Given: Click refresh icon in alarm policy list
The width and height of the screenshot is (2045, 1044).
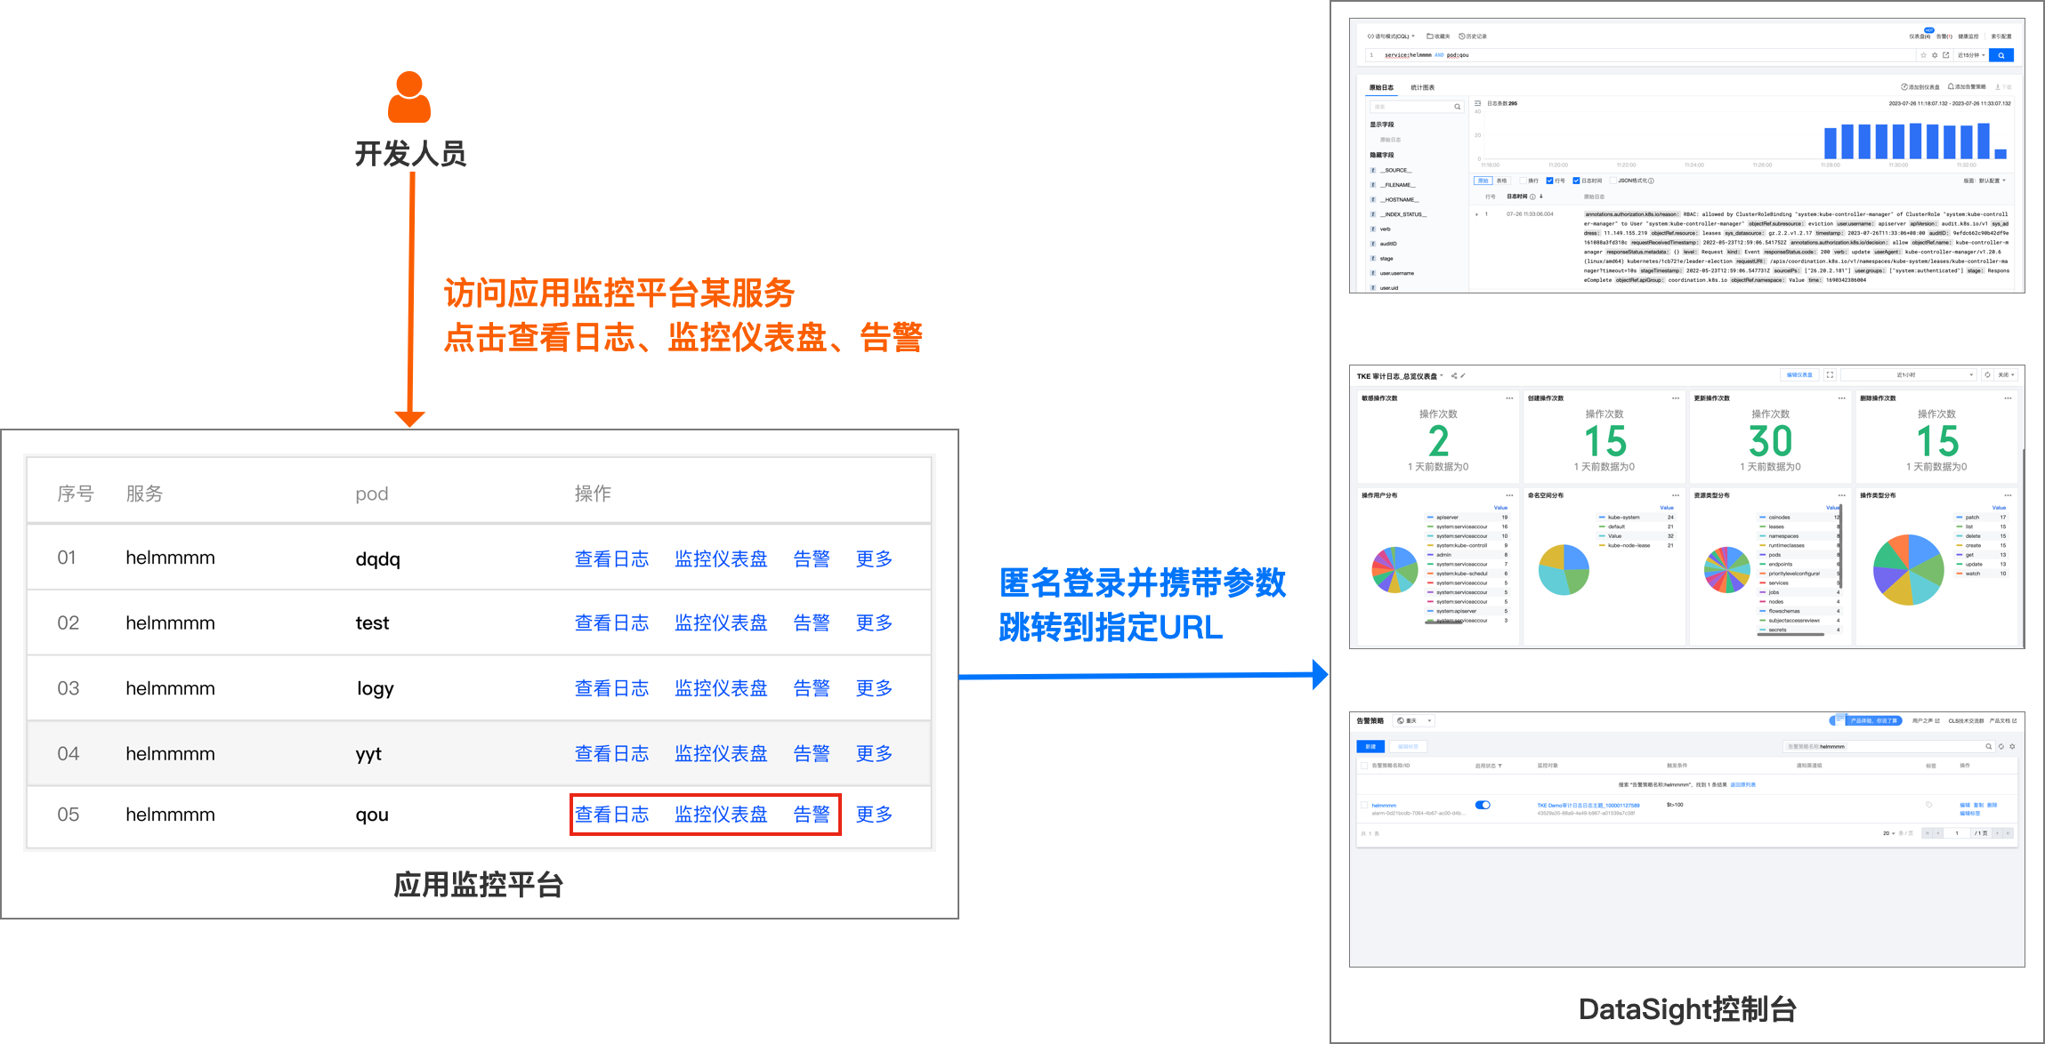Looking at the screenshot, I should [x=2001, y=746].
